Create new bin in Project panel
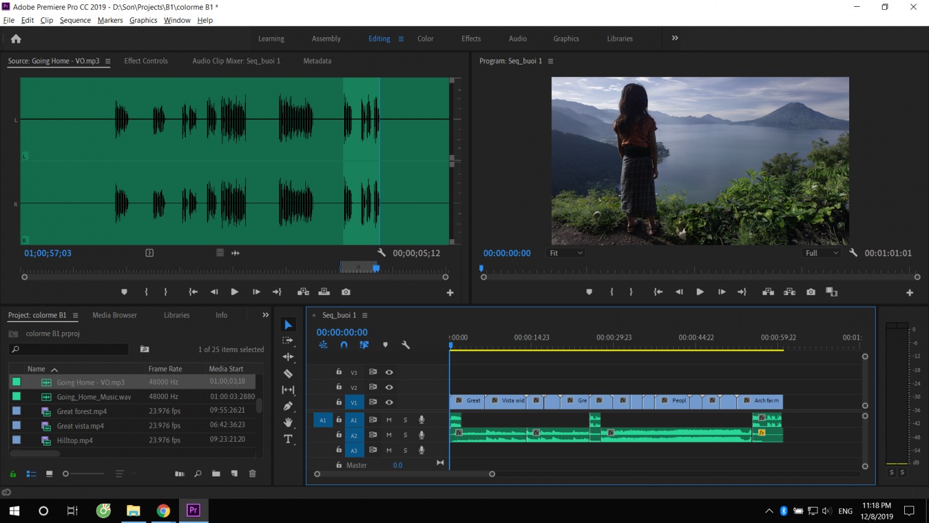The height and width of the screenshot is (523, 929). [216, 473]
